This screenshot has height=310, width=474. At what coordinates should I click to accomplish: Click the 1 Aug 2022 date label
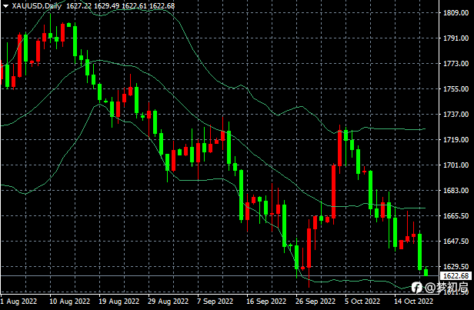coord(18,302)
